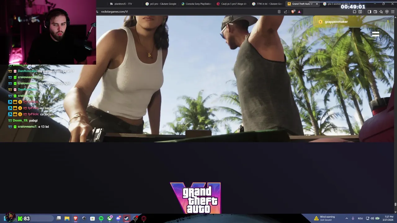This screenshot has width=397, height=223.
Task: Open File Explorer from the taskbar
Action: 67,218
